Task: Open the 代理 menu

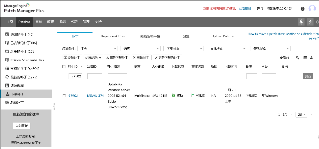Action: 74,22
